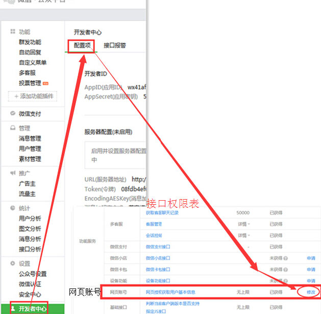Click the URL(服务器地址) label
Screen dimensions: 321x314
[106, 179]
